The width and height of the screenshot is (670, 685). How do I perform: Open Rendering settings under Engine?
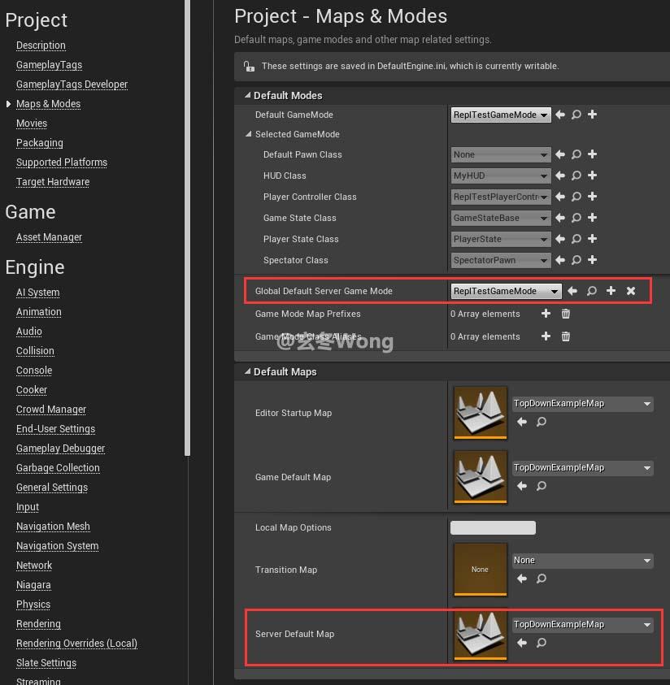coord(38,623)
